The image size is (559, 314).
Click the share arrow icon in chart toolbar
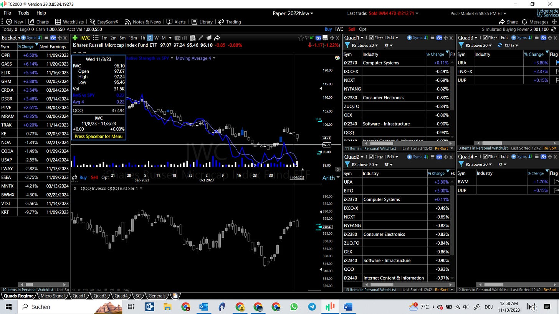[x=217, y=38]
